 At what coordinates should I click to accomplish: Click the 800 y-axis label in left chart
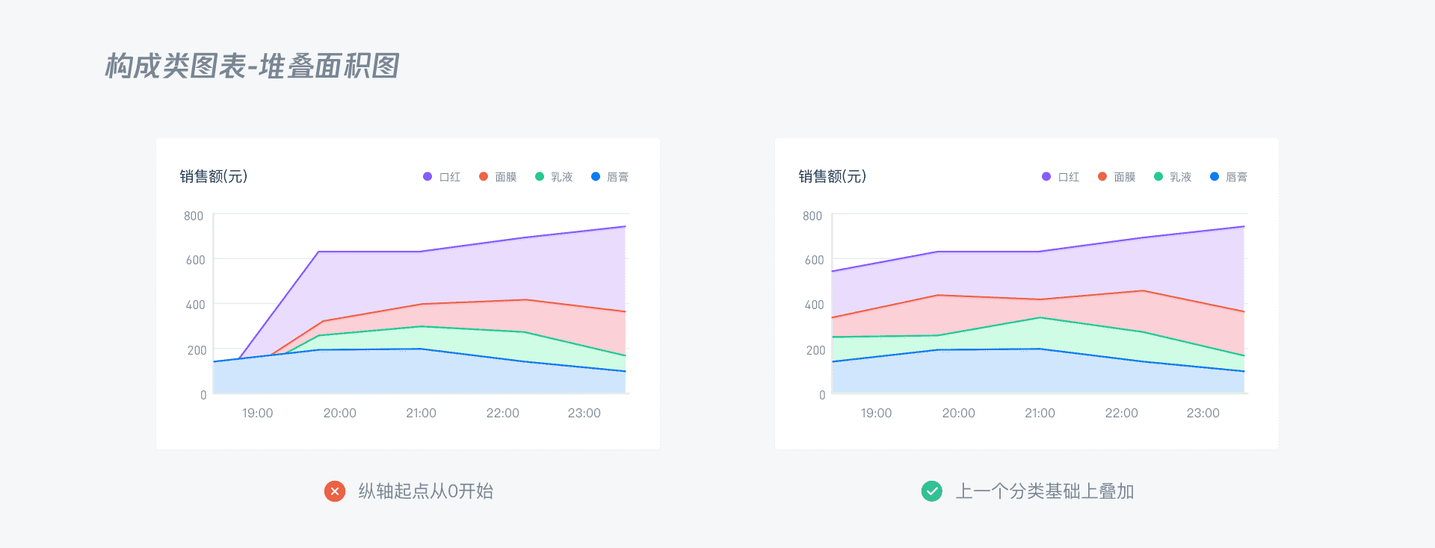click(194, 216)
